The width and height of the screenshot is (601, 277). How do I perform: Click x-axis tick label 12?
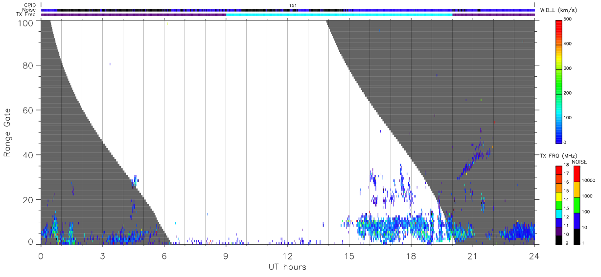click(x=287, y=256)
